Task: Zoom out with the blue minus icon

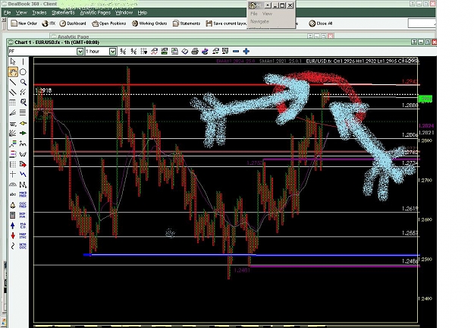Action: pos(236,52)
